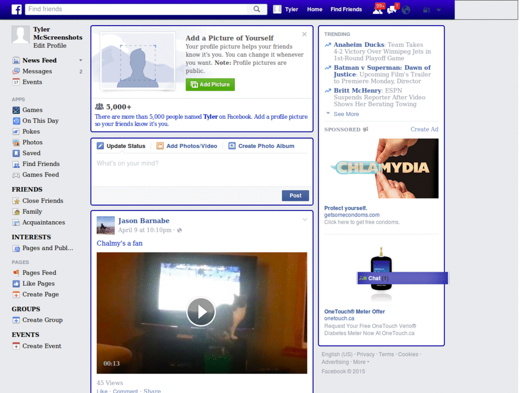This screenshot has height=393, width=524.
Task: Click the Pokes icon
Action: pyautogui.click(x=16, y=132)
